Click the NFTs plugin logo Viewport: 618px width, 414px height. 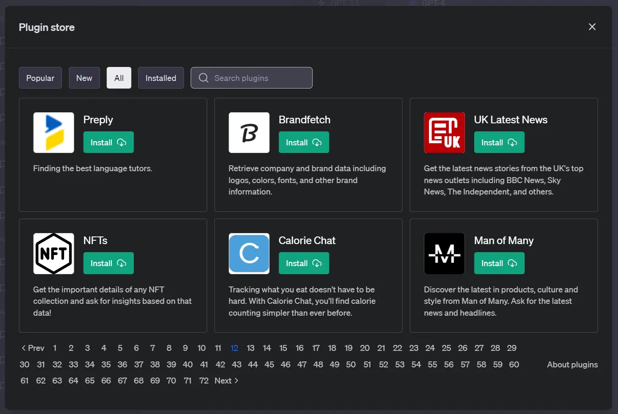pyautogui.click(x=54, y=253)
